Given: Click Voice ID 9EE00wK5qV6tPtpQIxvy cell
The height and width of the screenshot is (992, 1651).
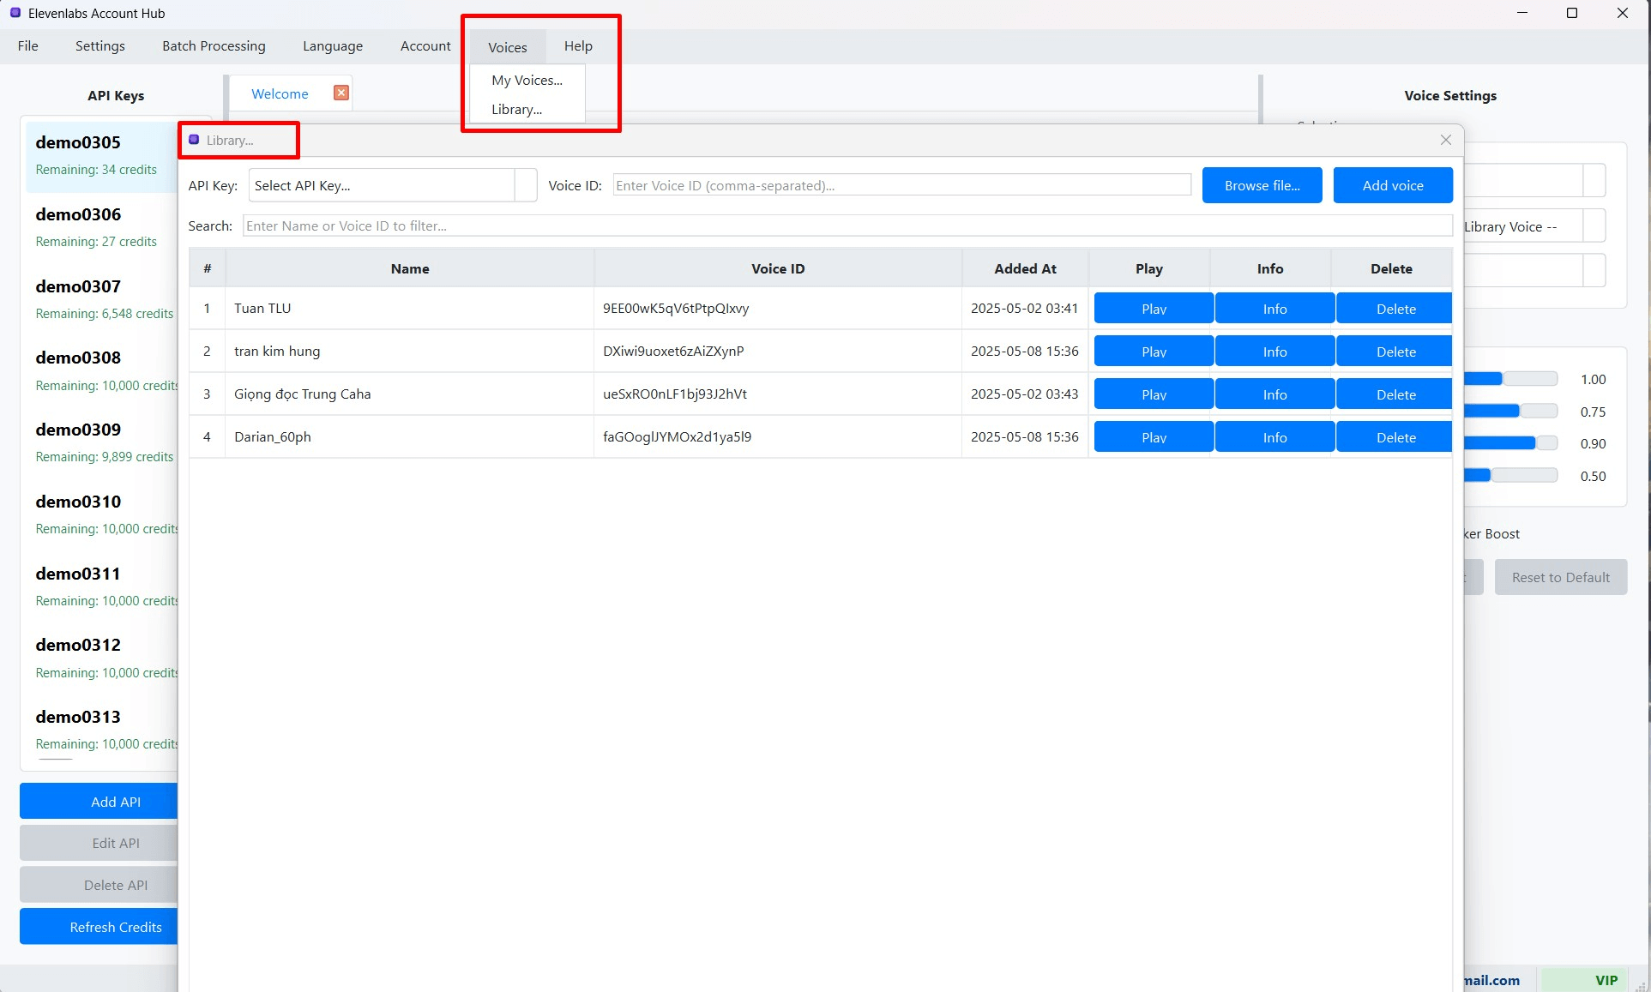Looking at the screenshot, I should click(778, 308).
